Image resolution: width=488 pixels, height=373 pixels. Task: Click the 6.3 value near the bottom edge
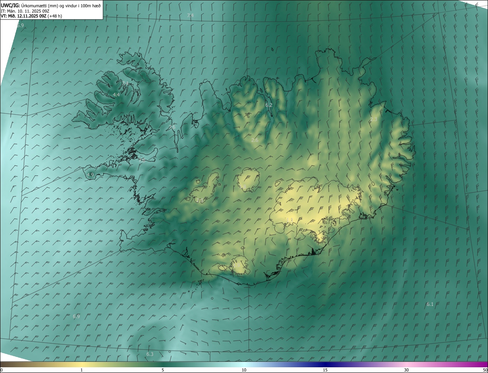point(150,354)
